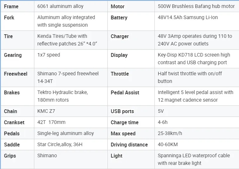Select the 1x7 speed gearing value
Image resolution: width=239 pixels, height=169 pixels.
click(x=49, y=55)
